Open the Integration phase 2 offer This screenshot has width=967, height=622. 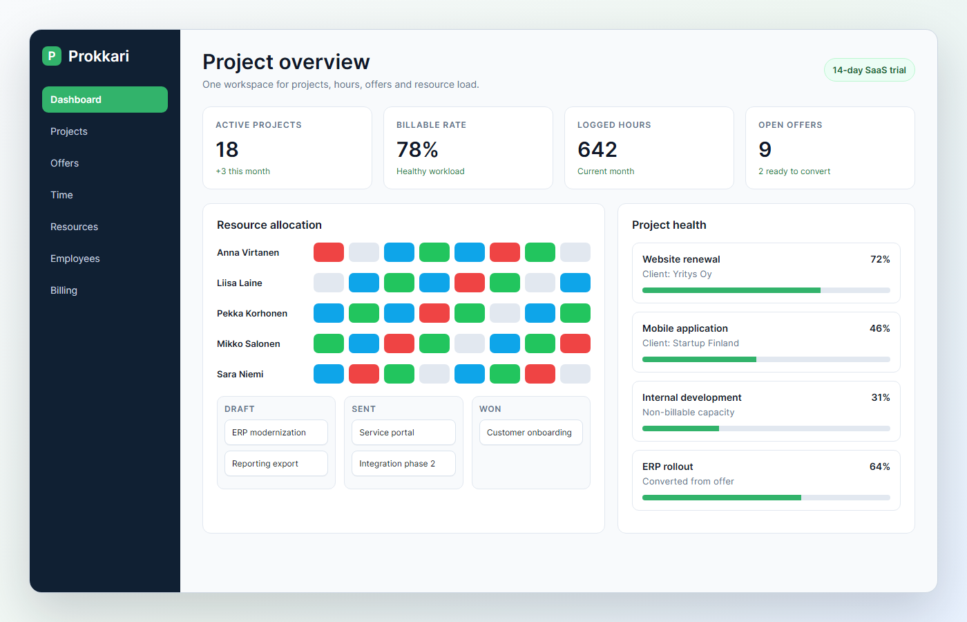[x=403, y=464]
